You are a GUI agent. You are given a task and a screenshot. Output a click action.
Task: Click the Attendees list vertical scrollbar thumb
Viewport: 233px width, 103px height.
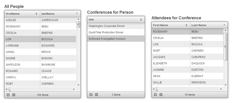click(225, 47)
